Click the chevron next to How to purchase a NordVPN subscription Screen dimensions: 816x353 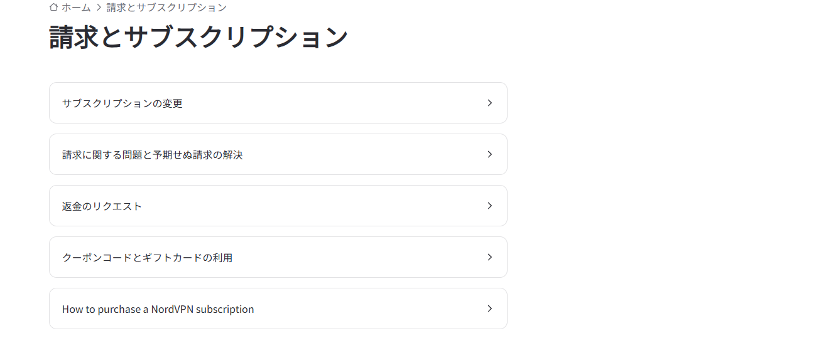point(490,308)
